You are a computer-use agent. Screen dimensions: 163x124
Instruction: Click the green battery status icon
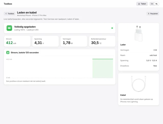pyautogui.click(x=9, y=28)
